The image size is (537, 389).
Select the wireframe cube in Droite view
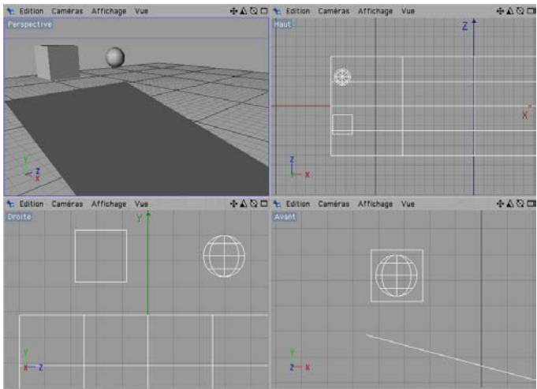[x=101, y=256]
